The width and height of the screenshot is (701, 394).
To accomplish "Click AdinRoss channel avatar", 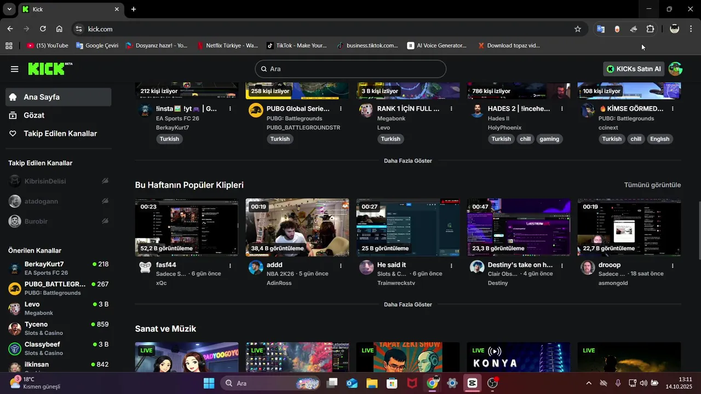I will (256, 268).
